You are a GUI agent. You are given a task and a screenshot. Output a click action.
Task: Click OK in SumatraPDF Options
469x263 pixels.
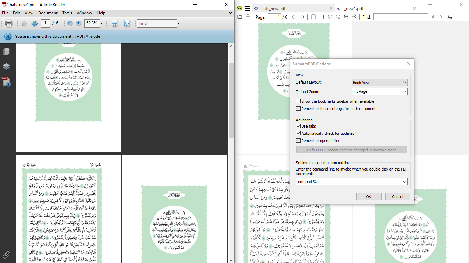point(369,197)
